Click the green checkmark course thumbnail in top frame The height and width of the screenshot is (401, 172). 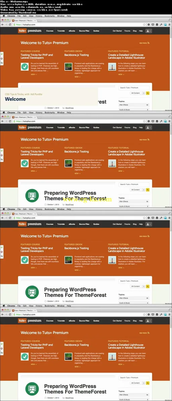(x=25, y=67)
